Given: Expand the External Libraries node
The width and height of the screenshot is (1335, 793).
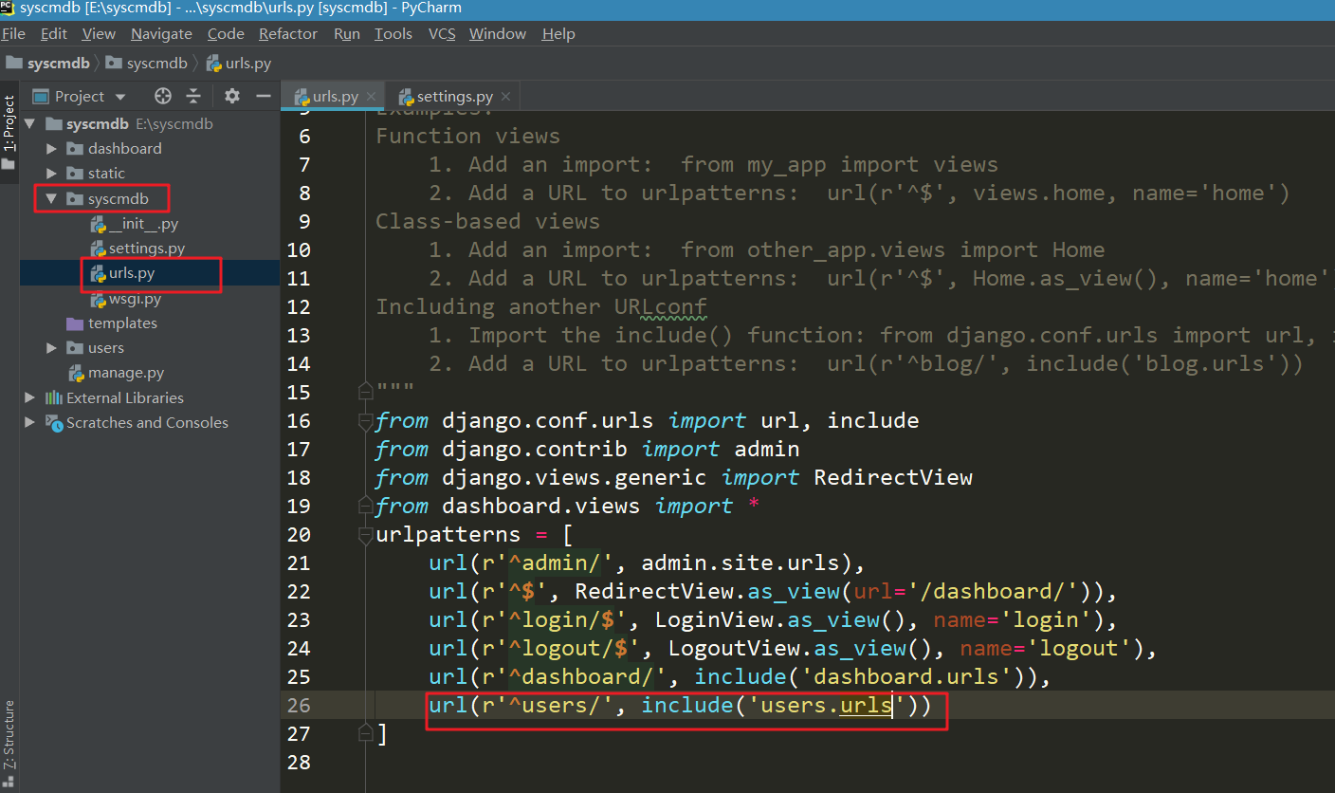Looking at the screenshot, I should click(x=29, y=397).
